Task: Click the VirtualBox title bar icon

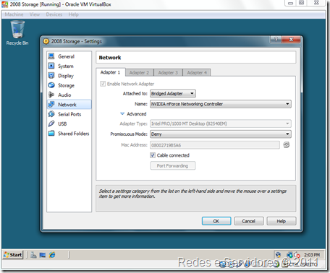Action: [x=4, y=4]
